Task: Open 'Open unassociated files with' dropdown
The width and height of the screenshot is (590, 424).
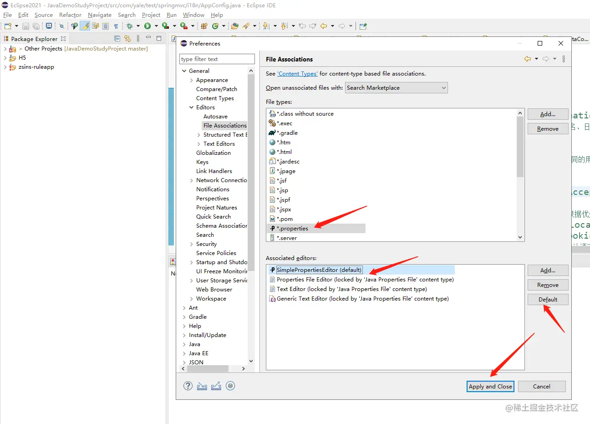Action: [397, 88]
